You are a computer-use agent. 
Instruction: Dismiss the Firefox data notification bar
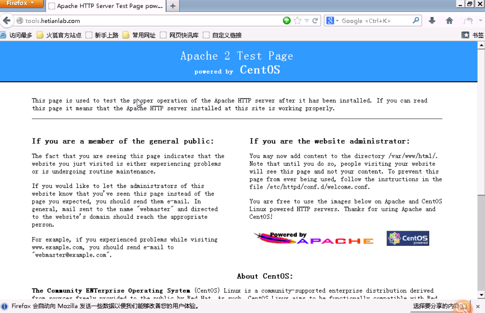tap(478, 307)
